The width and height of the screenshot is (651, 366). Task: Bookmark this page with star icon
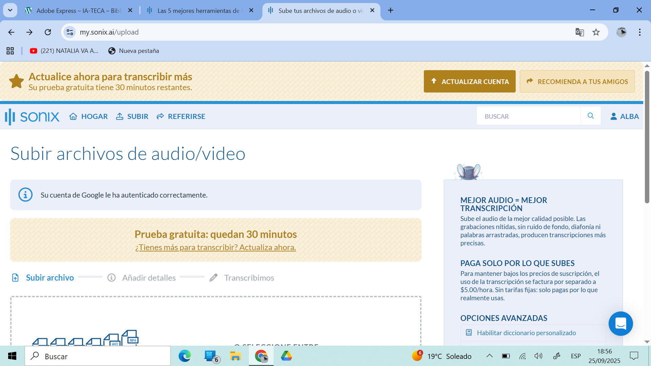tap(596, 32)
